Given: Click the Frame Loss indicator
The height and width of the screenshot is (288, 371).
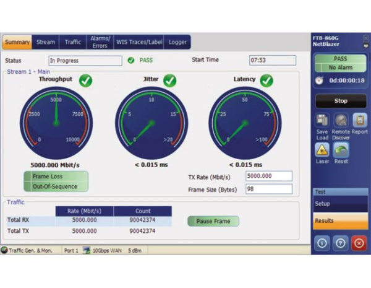Looking at the screenshot, I should click(56, 177).
